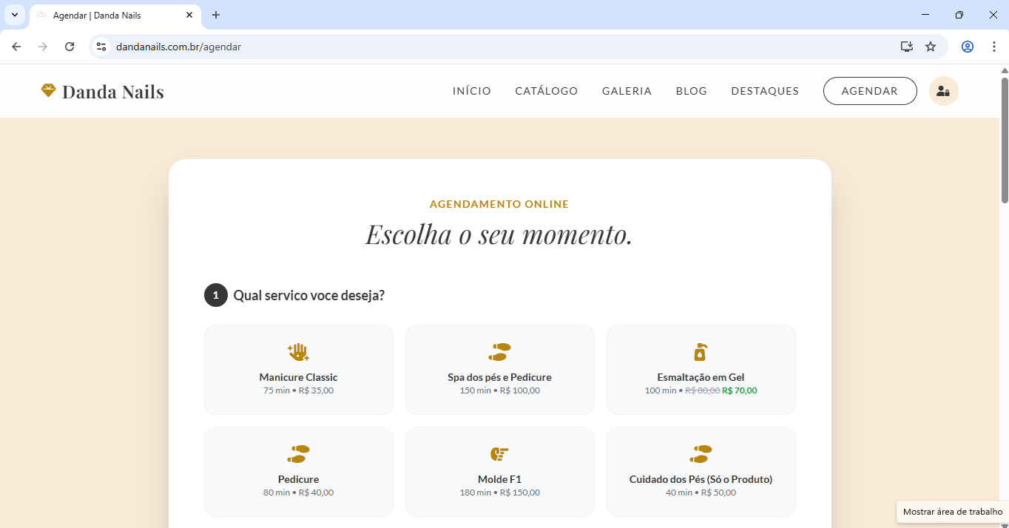Click the polish bottle icon on Esmaltação em Gel
This screenshot has height=528, width=1009.
[x=701, y=351]
